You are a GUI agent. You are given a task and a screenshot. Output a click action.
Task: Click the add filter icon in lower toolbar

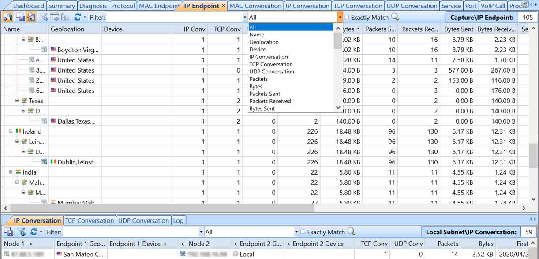(x=21, y=232)
